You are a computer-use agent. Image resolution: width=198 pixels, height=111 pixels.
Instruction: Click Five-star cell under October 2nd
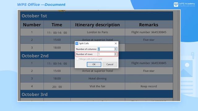(149, 71)
